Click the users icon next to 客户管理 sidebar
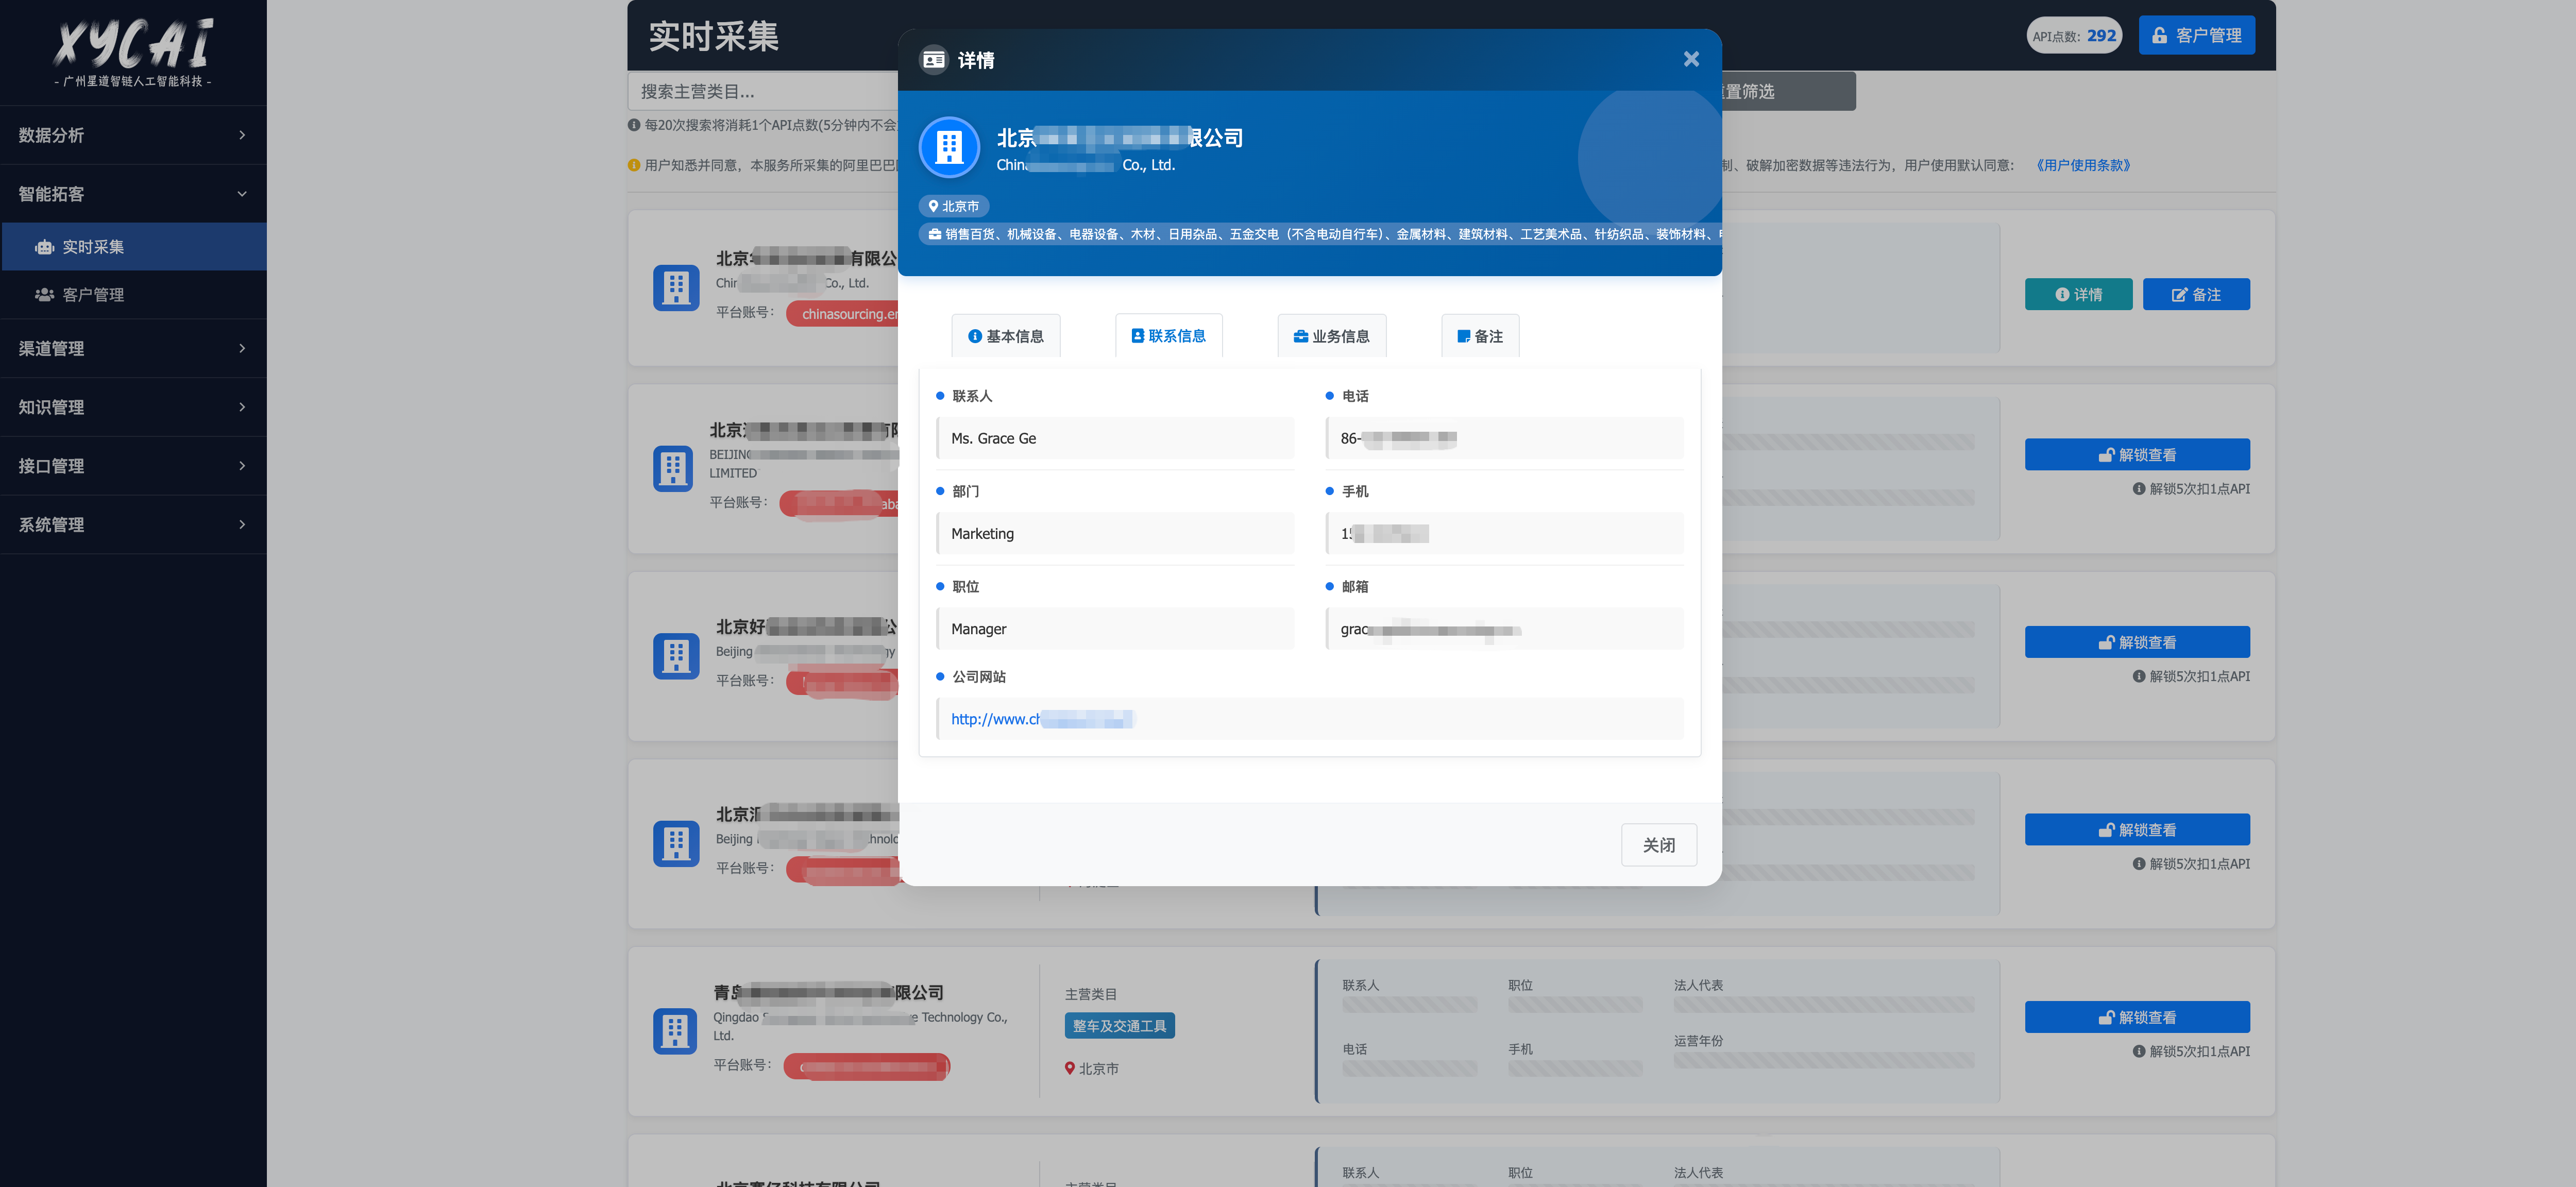 44,295
